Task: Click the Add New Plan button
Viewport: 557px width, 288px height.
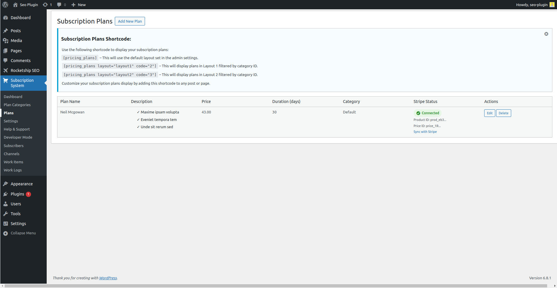Action: [x=130, y=21]
